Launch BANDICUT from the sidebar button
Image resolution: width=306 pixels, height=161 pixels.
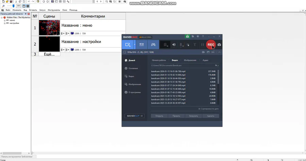tap(134, 116)
